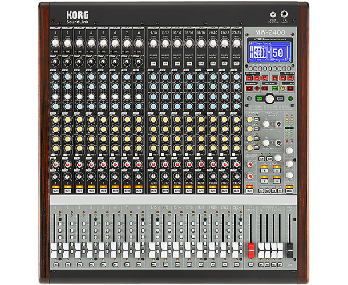Mute channel 19/20
Screen dimensions: 348x285
(x=213, y=191)
